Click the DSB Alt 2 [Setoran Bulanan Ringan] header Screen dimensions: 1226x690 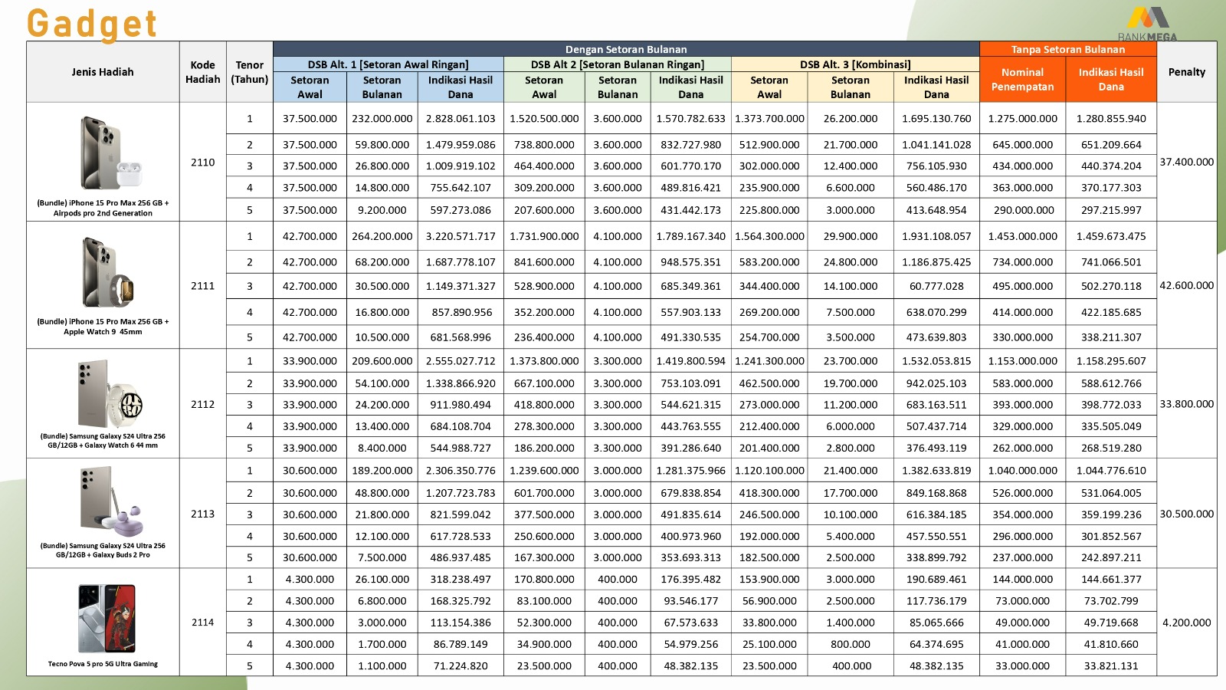617,64
